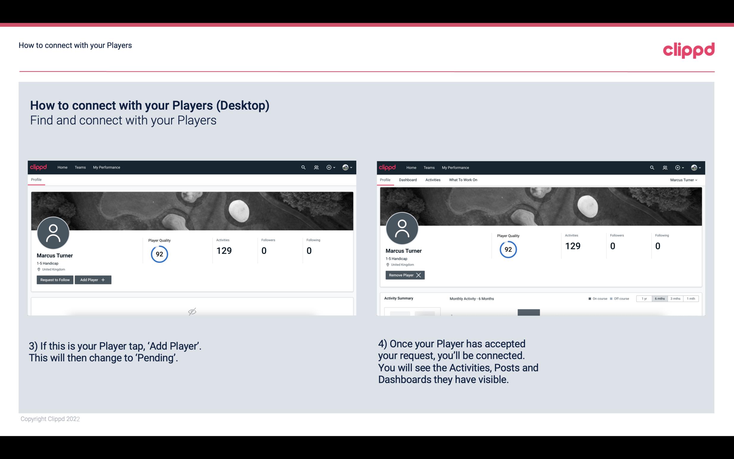The image size is (734, 459).
Task: Click the search icon in right nav bar
Action: (651, 167)
